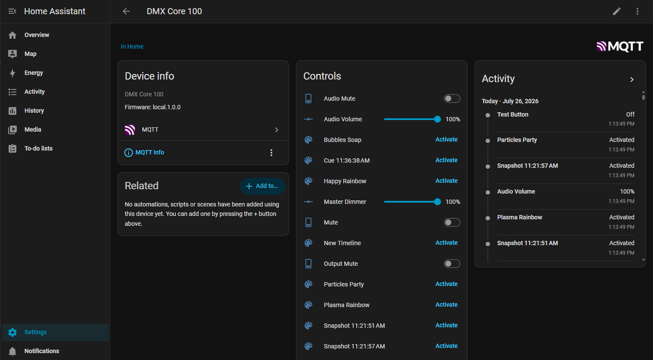Click the Map sidebar icon

point(12,54)
